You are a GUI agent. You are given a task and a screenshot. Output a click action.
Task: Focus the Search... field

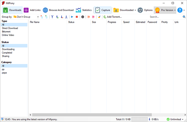coord(165,17)
